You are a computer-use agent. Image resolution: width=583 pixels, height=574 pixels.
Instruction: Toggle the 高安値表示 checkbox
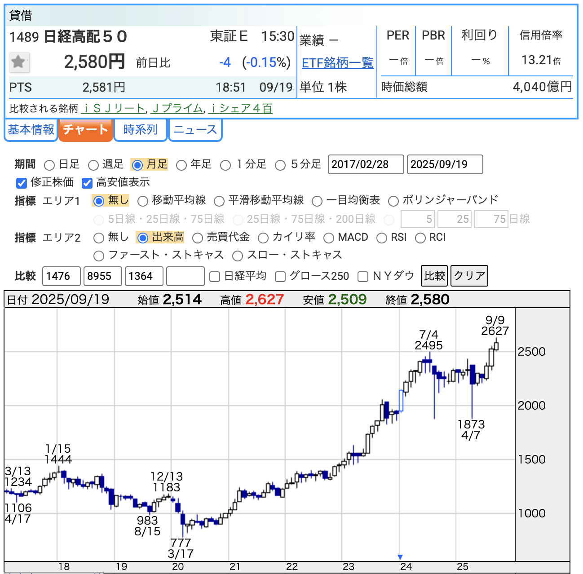(x=87, y=183)
